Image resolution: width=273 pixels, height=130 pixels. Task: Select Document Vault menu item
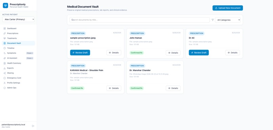[18, 43]
